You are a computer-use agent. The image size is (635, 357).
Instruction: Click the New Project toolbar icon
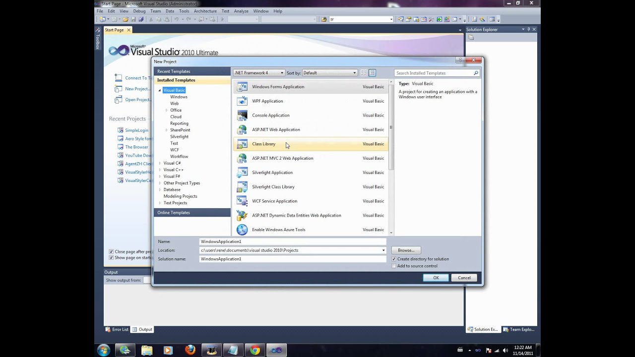click(x=102, y=19)
